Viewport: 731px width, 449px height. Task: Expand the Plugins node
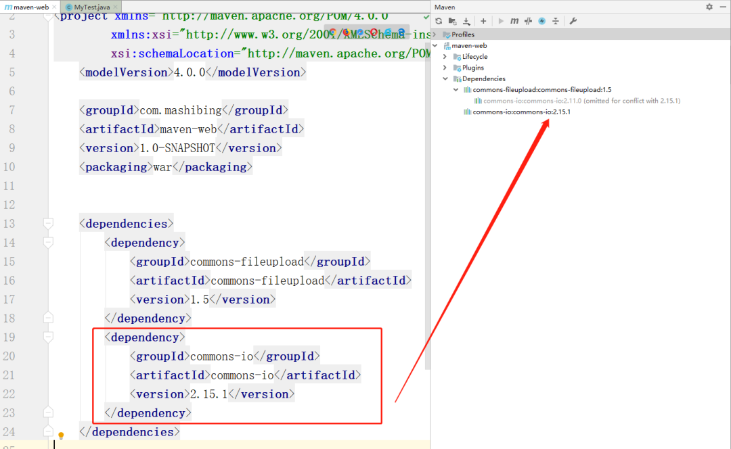click(x=445, y=68)
